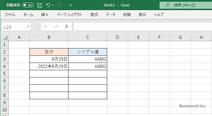
Task: Select cell containing 8月29日
Action: click(49, 59)
